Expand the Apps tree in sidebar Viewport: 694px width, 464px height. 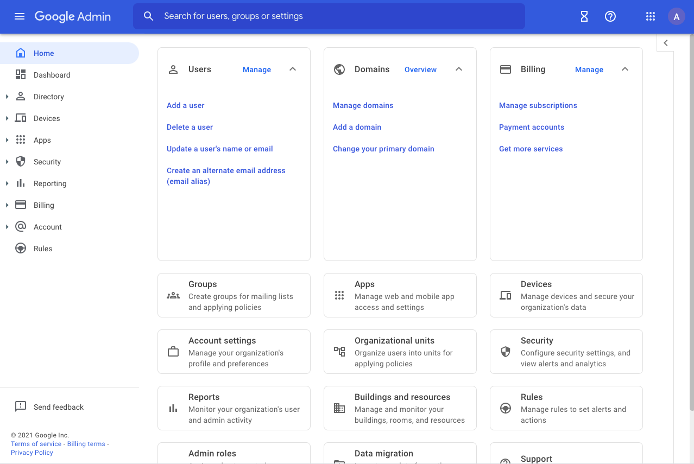7,140
